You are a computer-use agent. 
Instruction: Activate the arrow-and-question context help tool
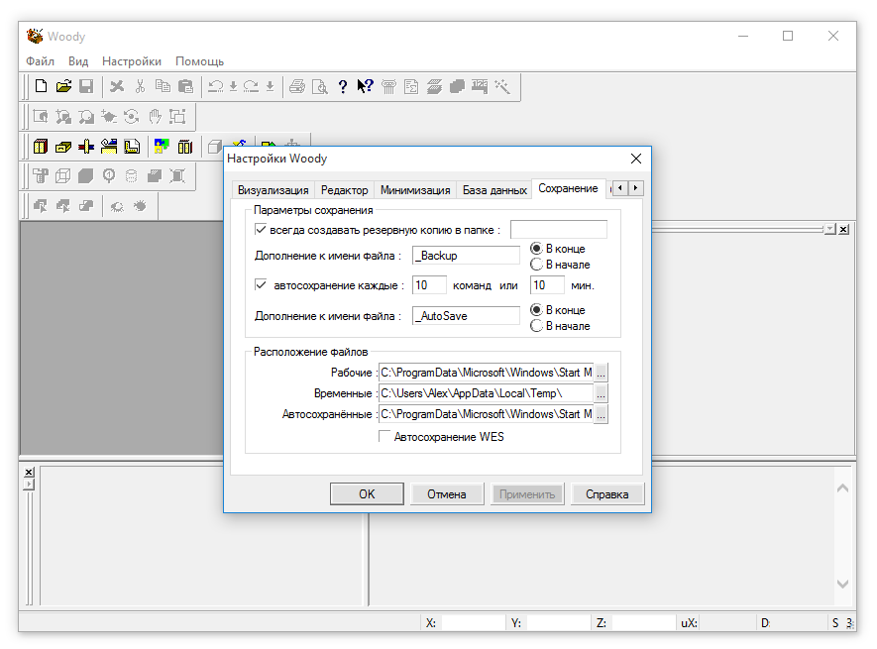point(365,86)
